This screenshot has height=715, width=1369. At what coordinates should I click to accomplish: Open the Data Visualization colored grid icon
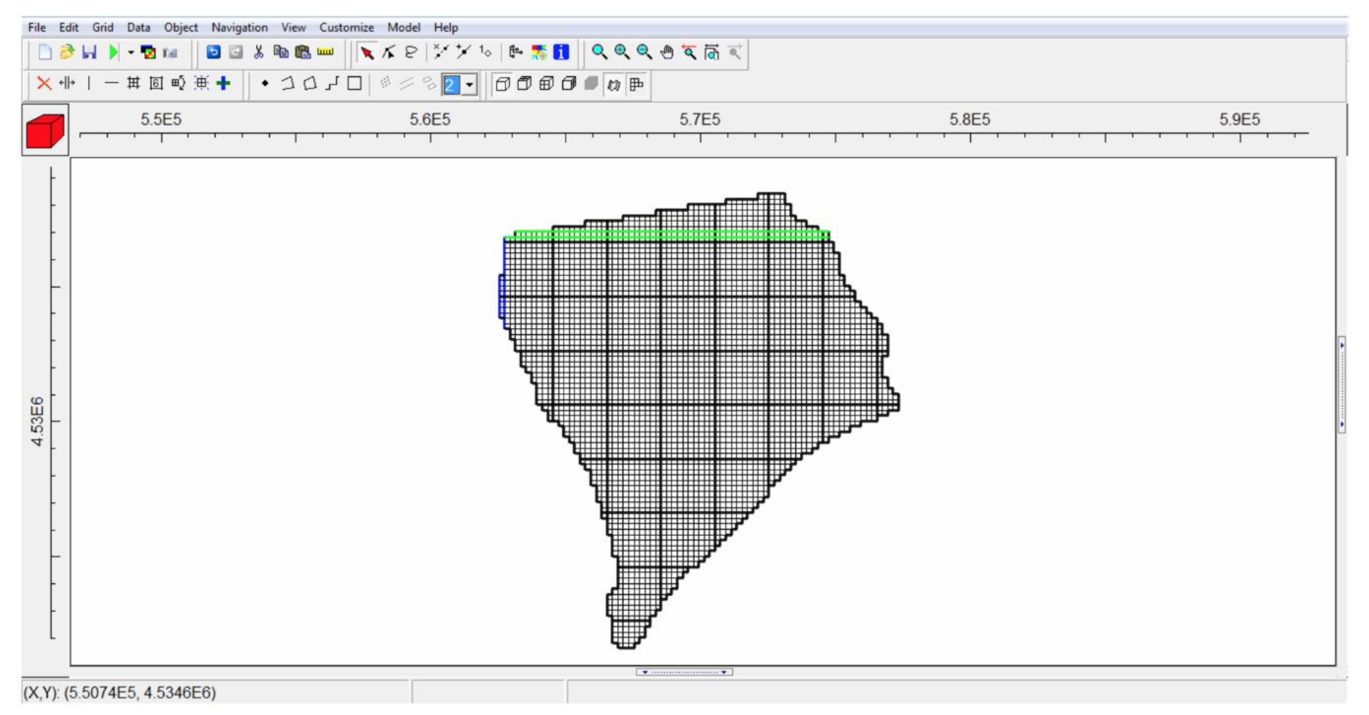[x=148, y=52]
